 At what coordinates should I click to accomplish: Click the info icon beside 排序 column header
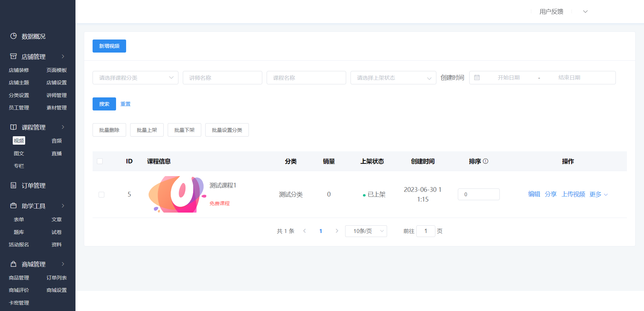click(486, 161)
